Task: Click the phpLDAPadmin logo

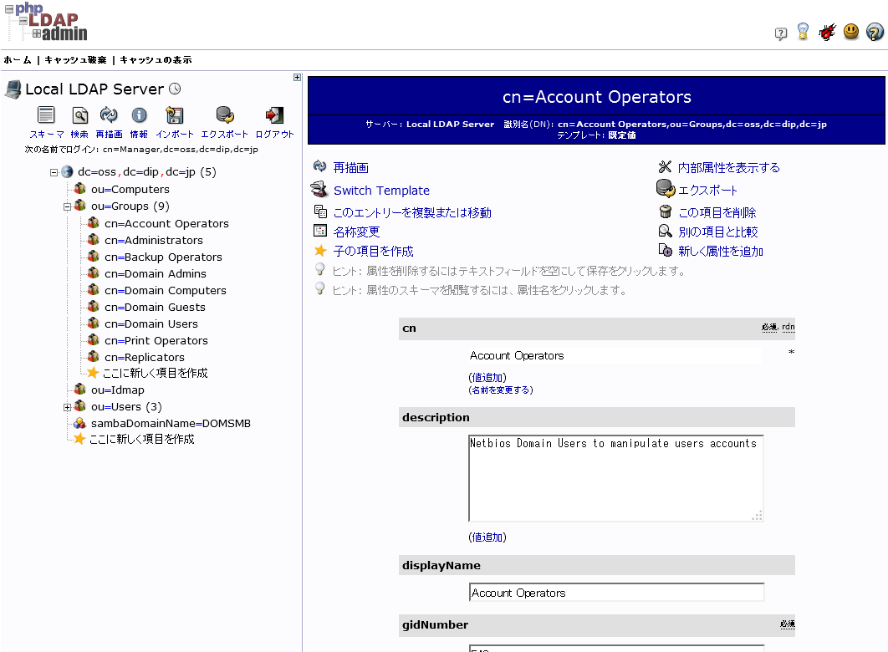Action: coord(47,22)
